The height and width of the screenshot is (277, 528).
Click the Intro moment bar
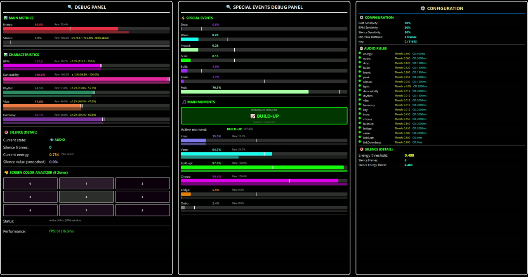(x=264, y=141)
